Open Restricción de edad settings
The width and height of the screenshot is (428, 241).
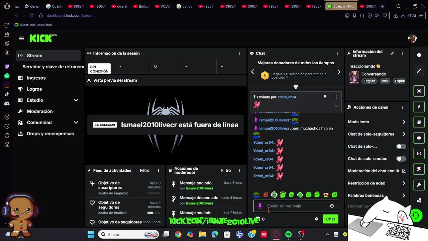377,183
